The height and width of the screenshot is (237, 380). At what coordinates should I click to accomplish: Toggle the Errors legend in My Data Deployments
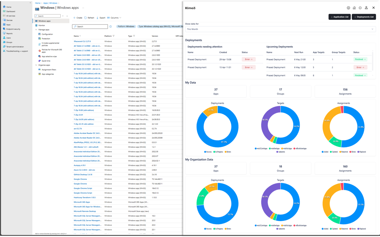click(x=228, y=152)
